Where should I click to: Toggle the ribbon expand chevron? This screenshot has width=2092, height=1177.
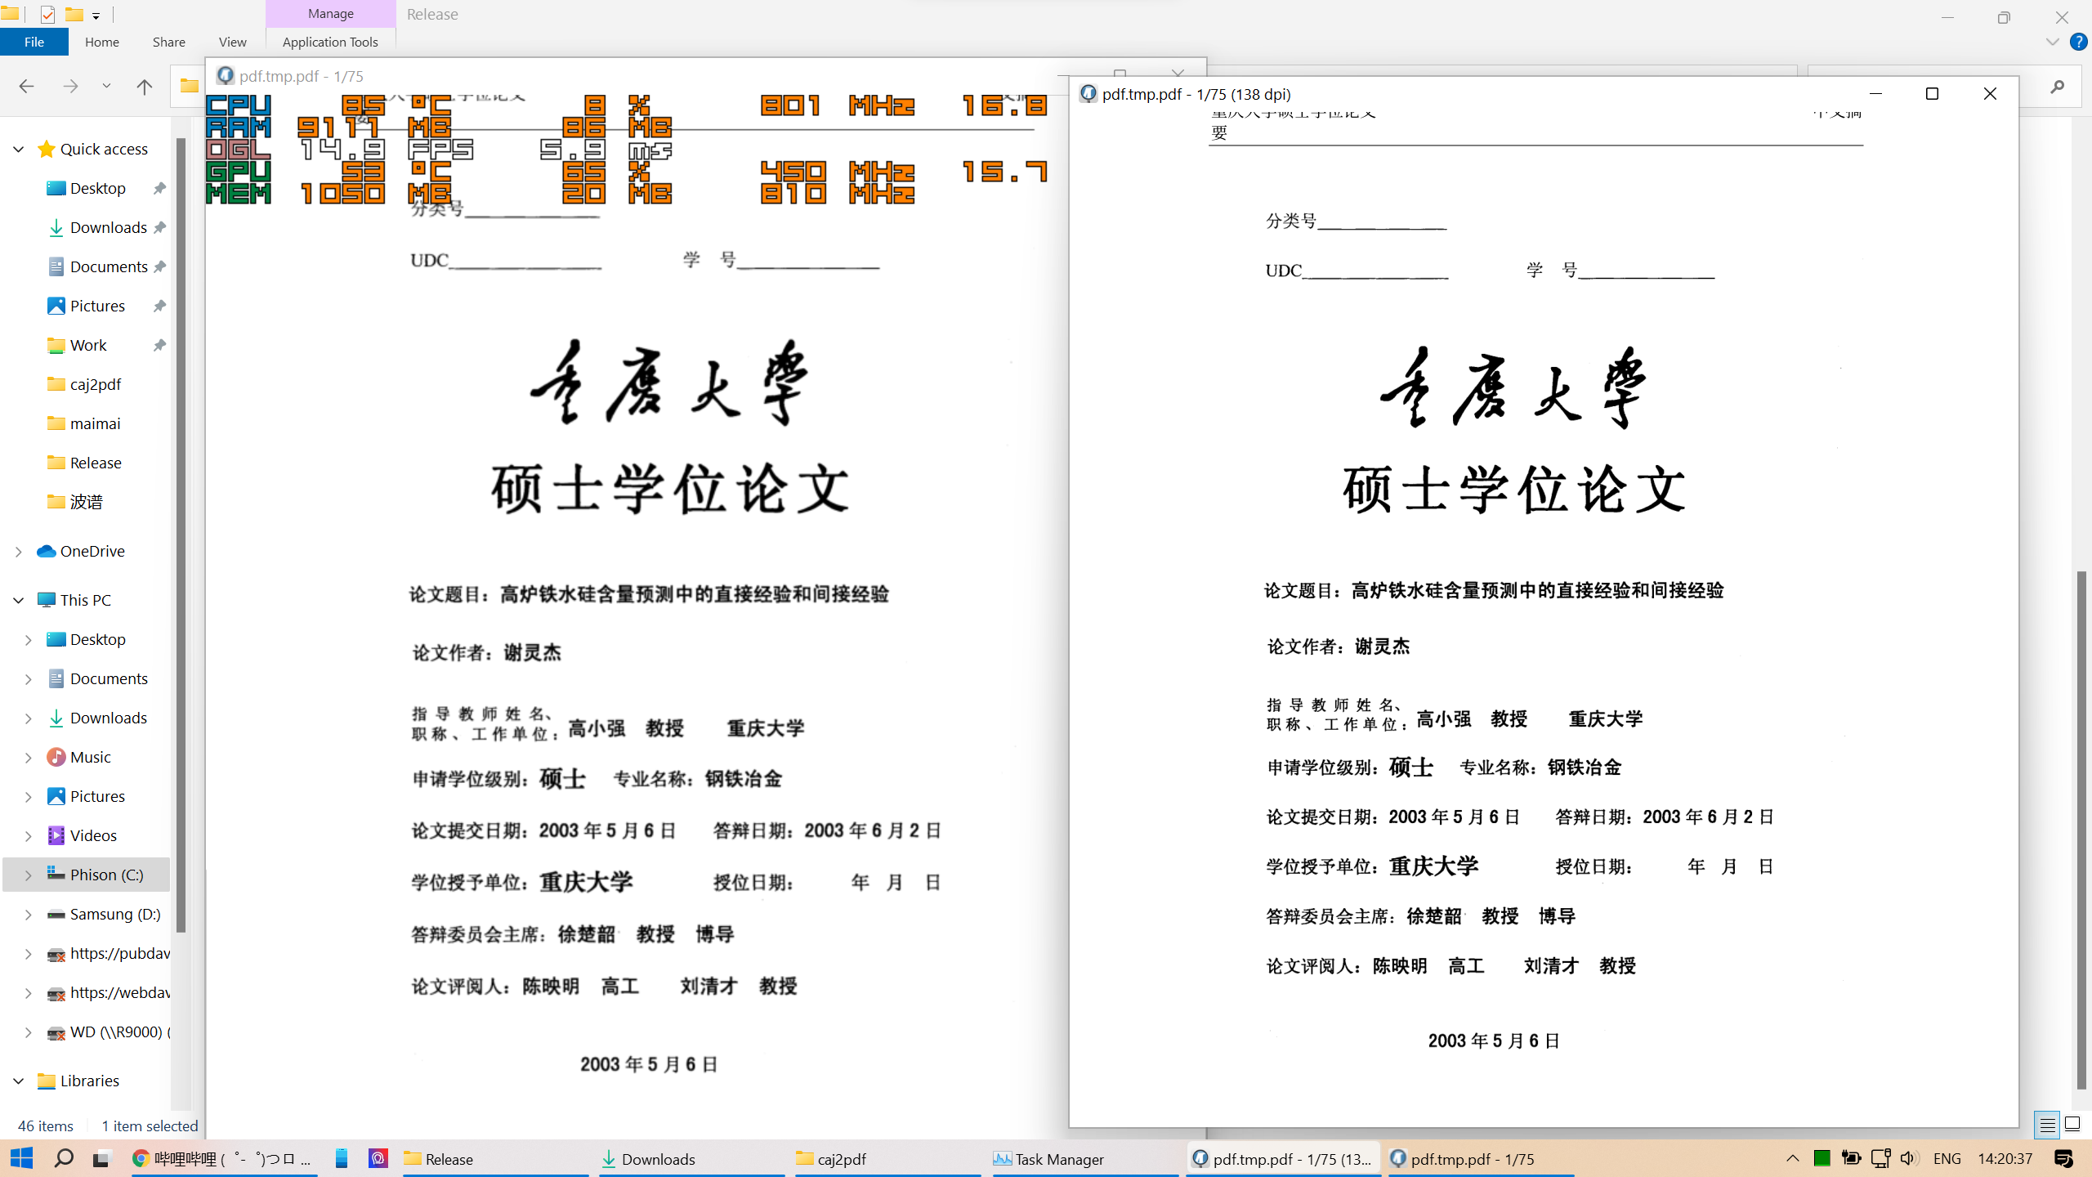pyautogui.click(x=2052, y=42)
